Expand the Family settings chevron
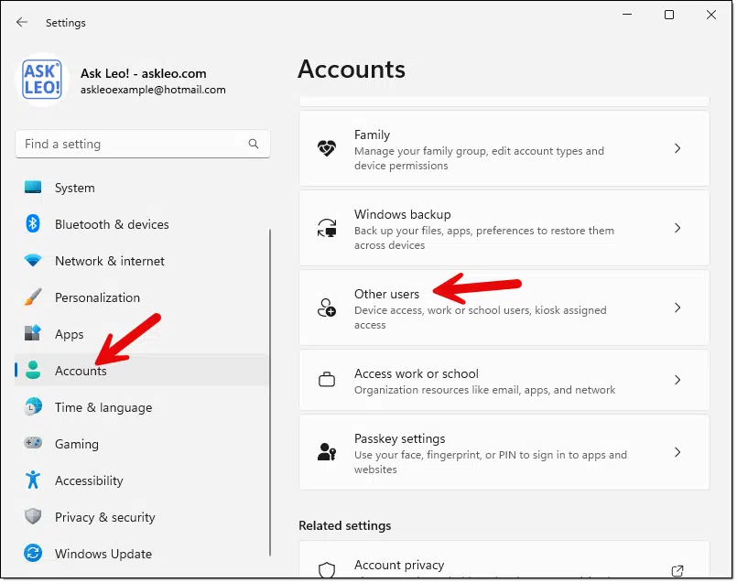Image resolution: width=737 pixels, height=583 pixels. (x=677, y=148)
